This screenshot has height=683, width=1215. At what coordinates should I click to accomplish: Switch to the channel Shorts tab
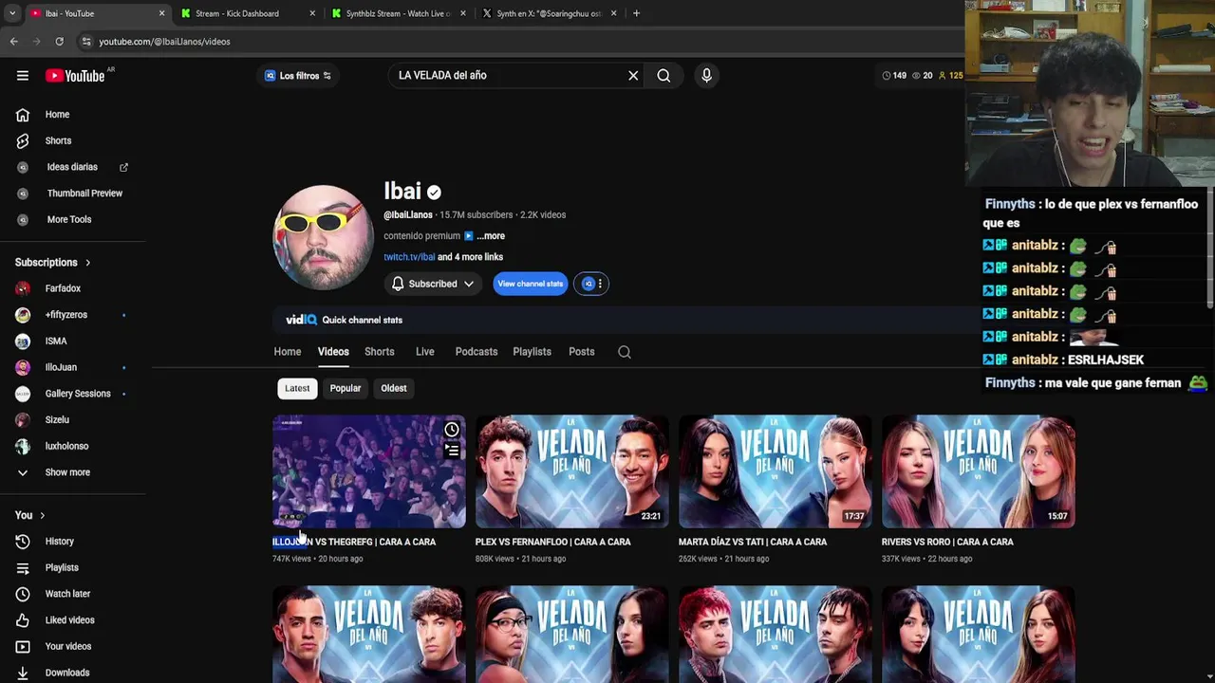(x=380, y=352)
